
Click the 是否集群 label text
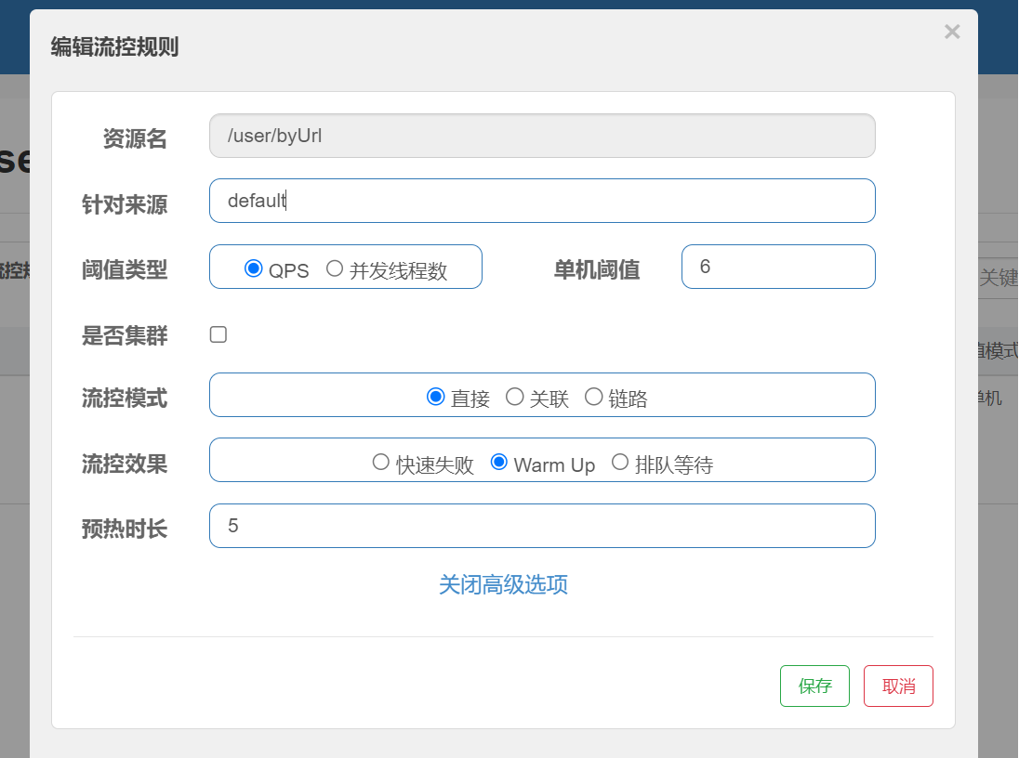pos(125,335)
